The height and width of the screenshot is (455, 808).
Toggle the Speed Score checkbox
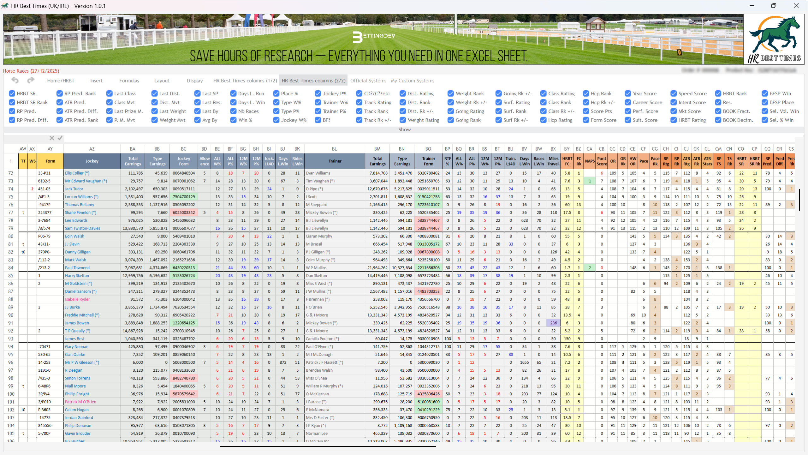(x=674, y=93)
